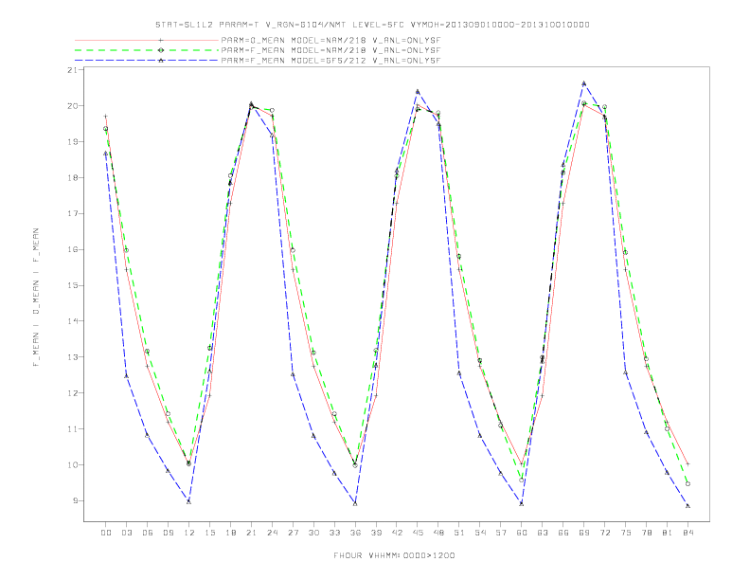Click the y-axis tick label 12

click(x=72, y=393)
